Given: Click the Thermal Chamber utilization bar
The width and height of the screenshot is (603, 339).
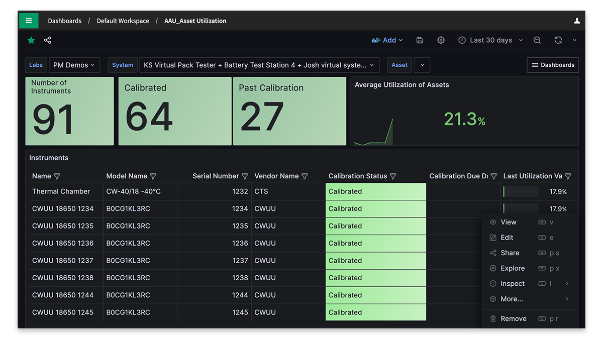Looking at the screenshot, I should [x=521, y=191].
